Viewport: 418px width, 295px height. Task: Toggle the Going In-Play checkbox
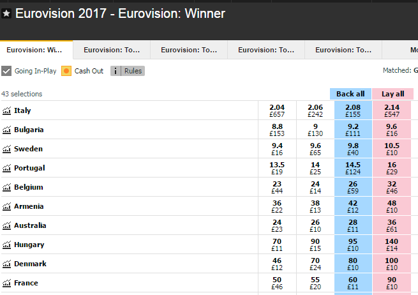click(6, 71)
